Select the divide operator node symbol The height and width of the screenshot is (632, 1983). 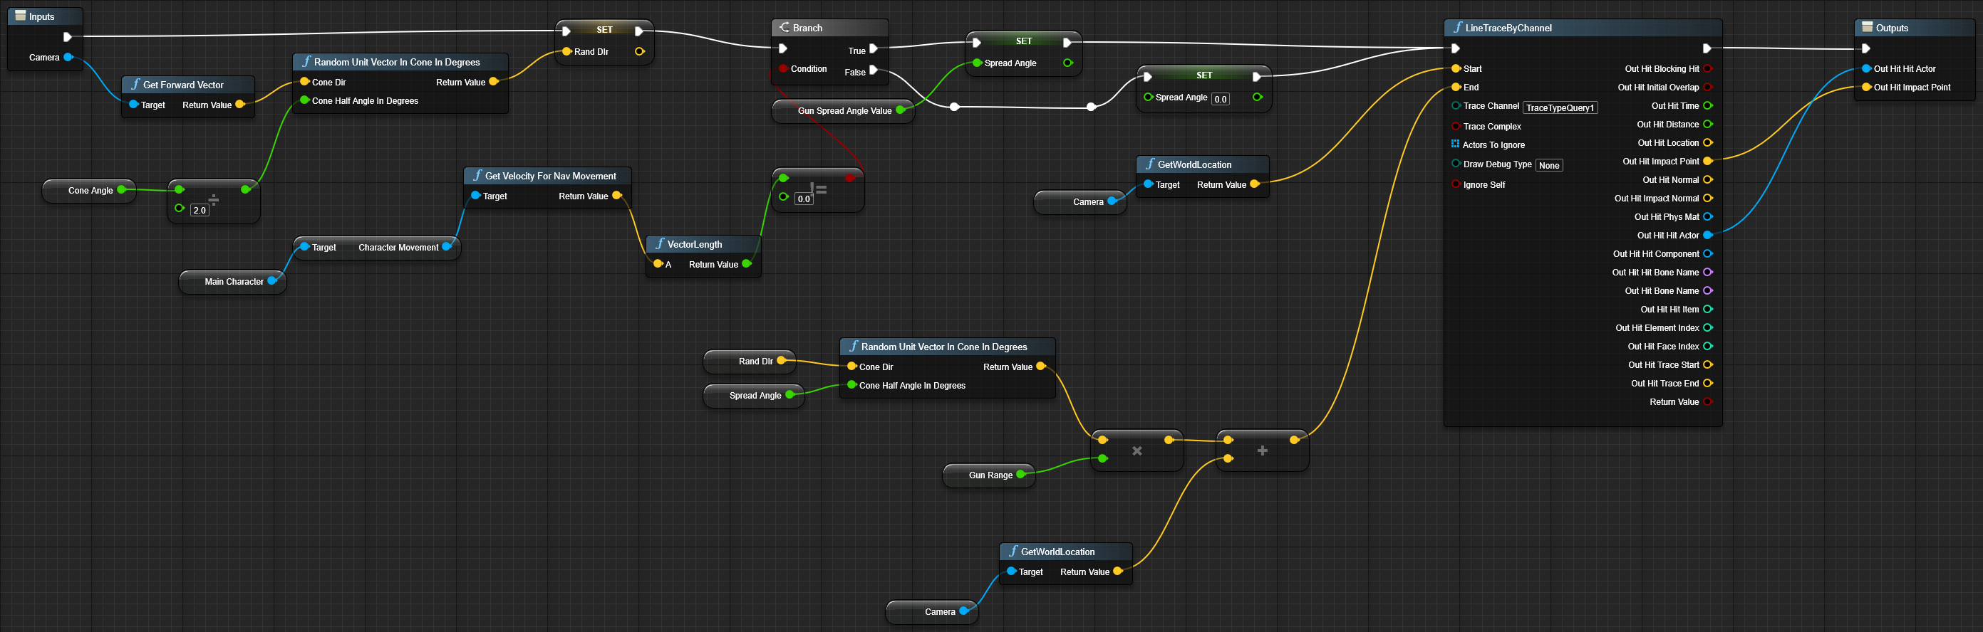click(x=213, y=200)
